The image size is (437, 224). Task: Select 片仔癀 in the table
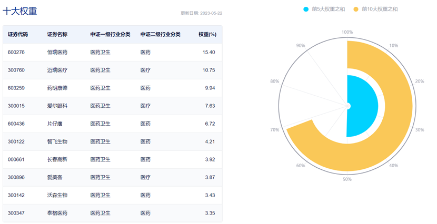pos(54,124)
